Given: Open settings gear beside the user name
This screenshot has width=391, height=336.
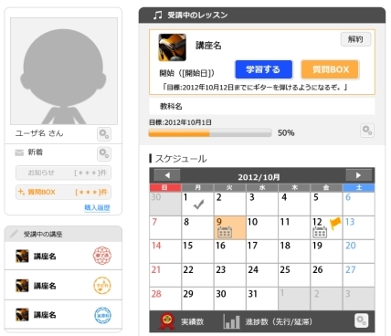Looking at the screenshot, I should [104, 134].
